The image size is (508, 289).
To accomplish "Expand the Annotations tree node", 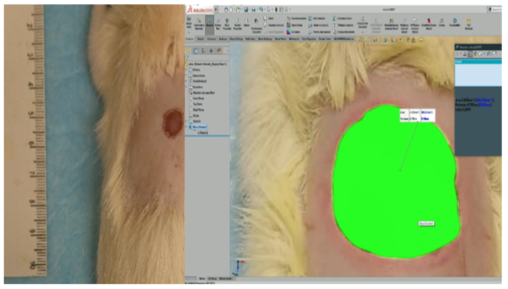I will pyautogui.click(x=186, y=76).
